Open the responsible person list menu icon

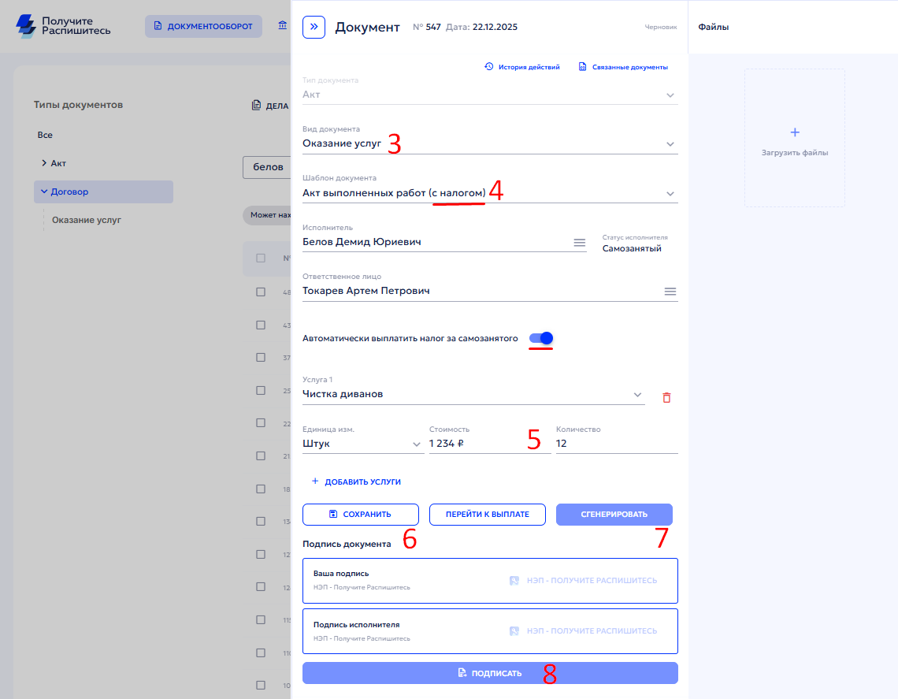[670, 292]
